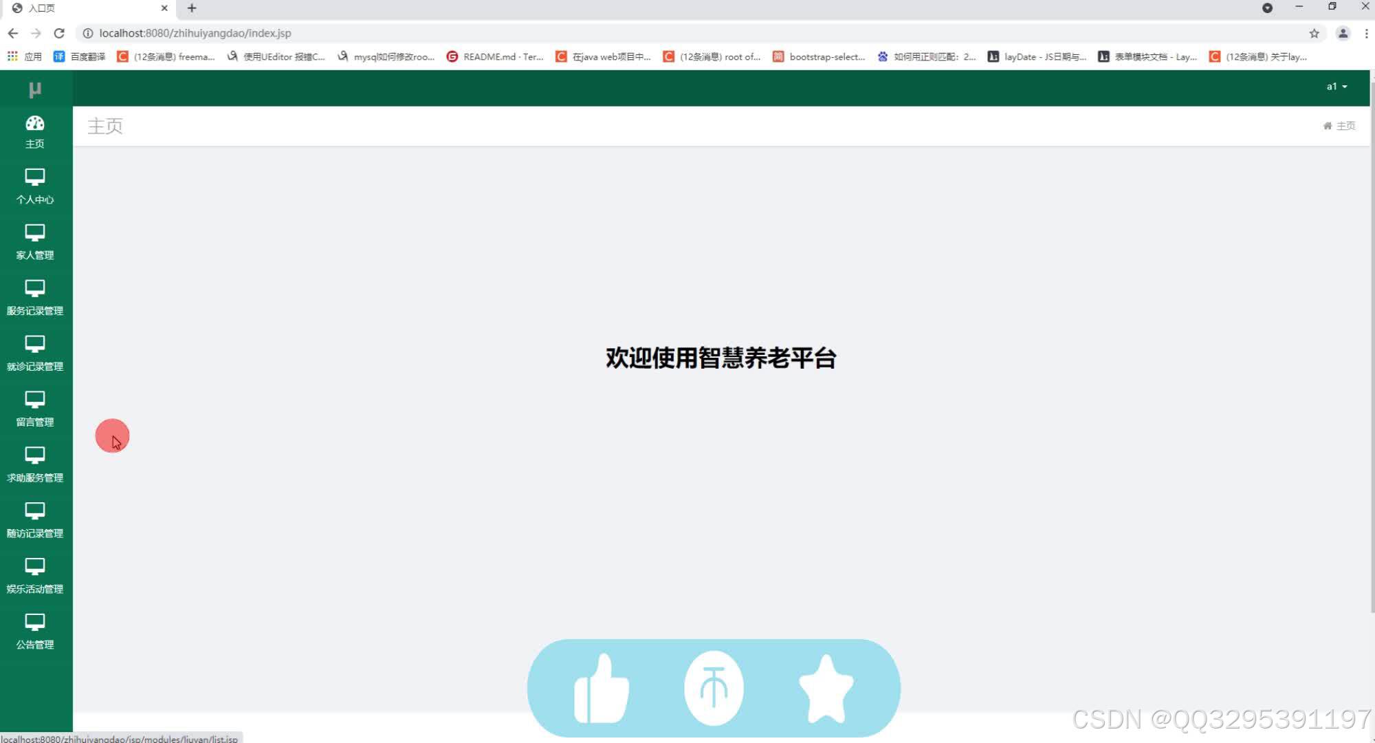1375x743 pixels.
Task: Open root of... CSDN bookmark
Action: (712, 56)
